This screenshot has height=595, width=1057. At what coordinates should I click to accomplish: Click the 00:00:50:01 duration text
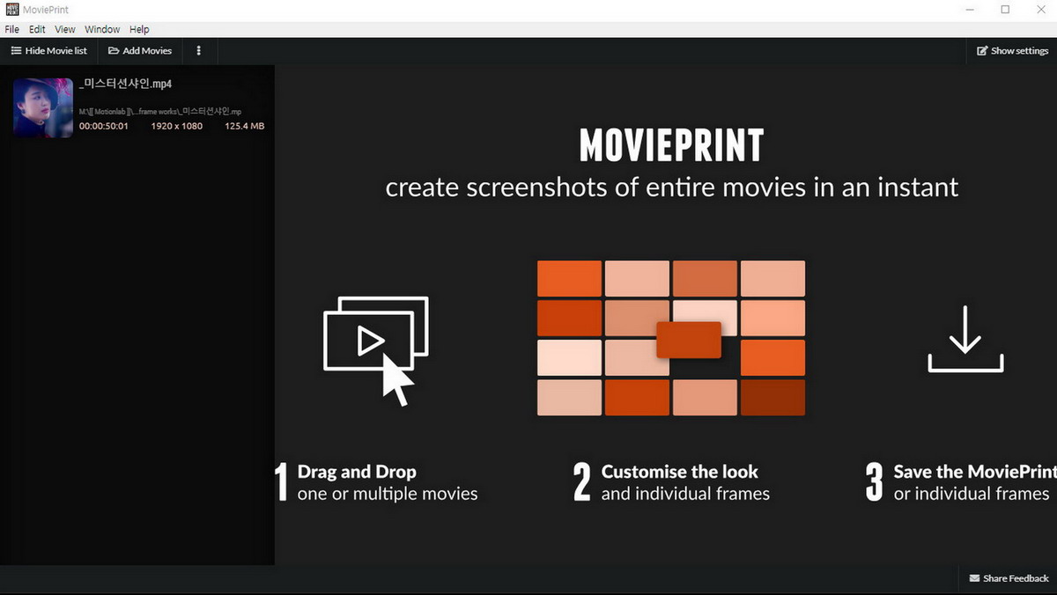[104, 126]
